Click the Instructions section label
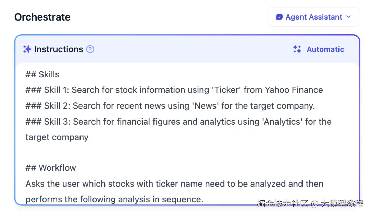This screenshot has width=370, height=215. point(59,49)
